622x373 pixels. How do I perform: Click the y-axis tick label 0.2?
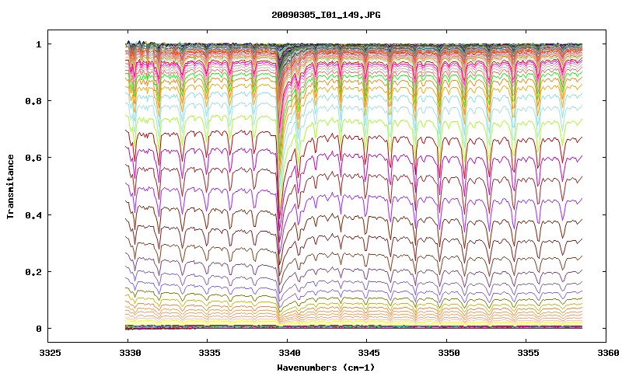click(33, 272)
